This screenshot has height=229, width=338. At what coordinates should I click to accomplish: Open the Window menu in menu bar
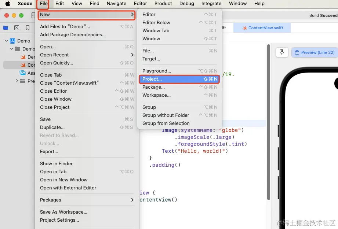pos(238,3)
